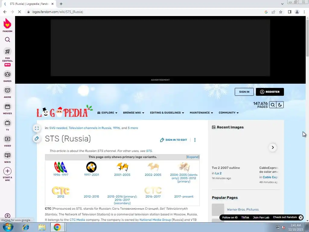The height and width of the screenshot is (232, 309).
Task: Open Wikis section in sidebar
Action: [8, 158]
